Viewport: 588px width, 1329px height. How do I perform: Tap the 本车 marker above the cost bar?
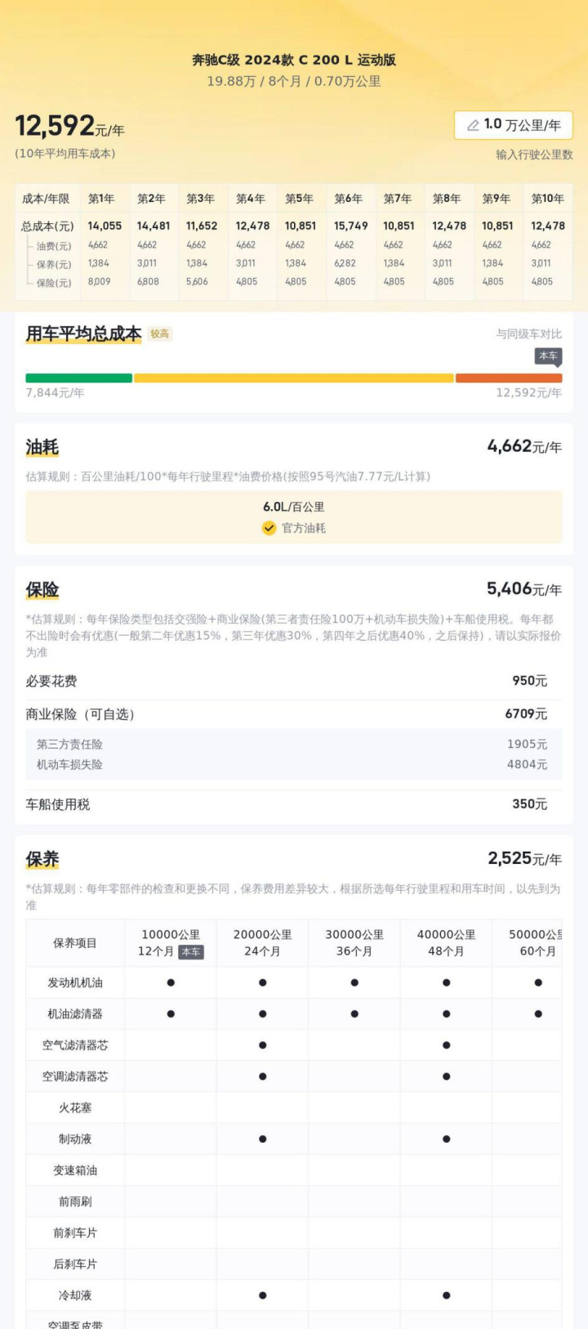coord(549,356)
